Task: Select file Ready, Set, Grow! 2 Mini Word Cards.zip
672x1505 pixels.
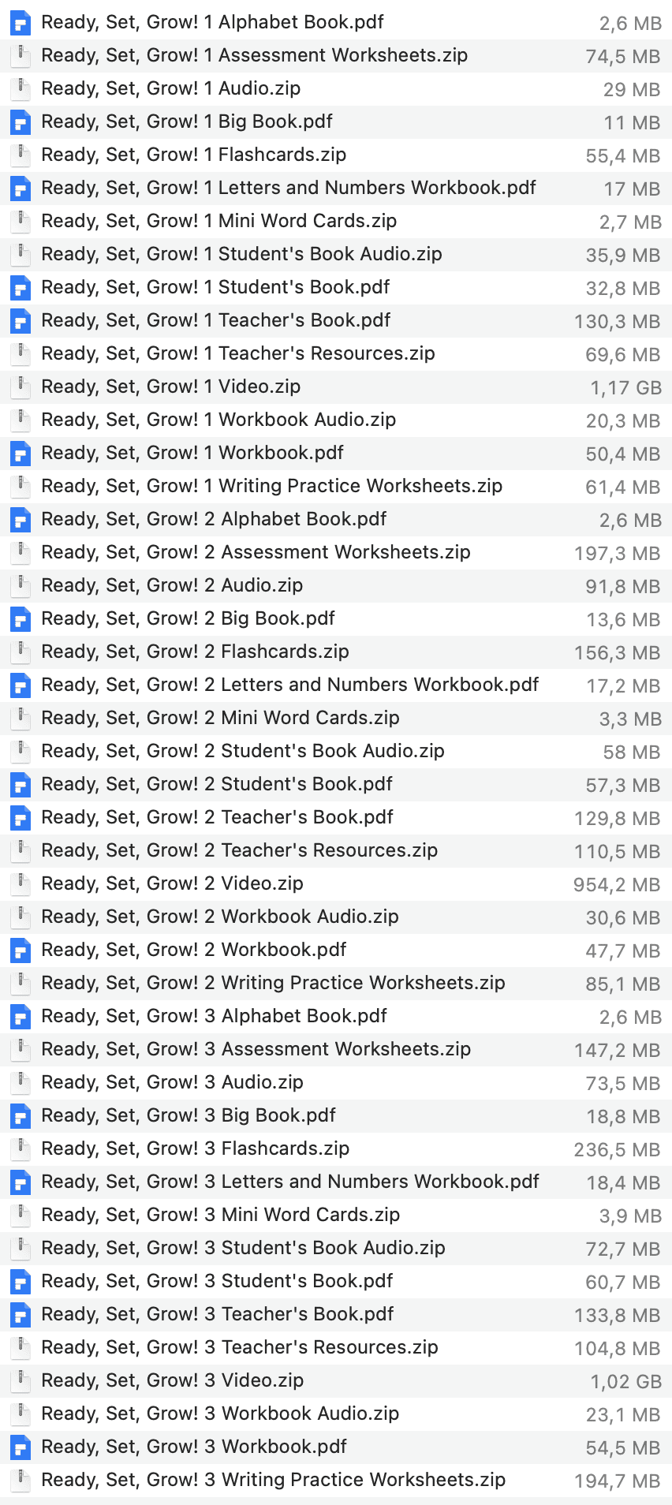Action: (x=336, y=718)
